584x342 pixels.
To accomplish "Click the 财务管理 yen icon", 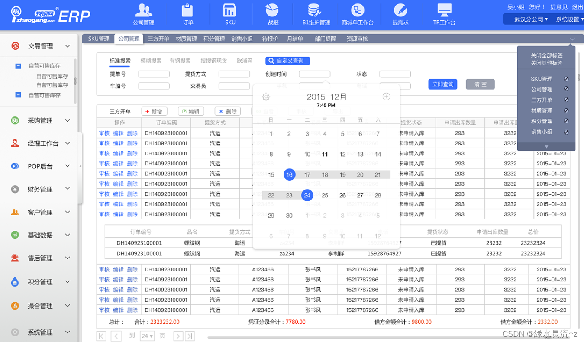I will point(15,189).
